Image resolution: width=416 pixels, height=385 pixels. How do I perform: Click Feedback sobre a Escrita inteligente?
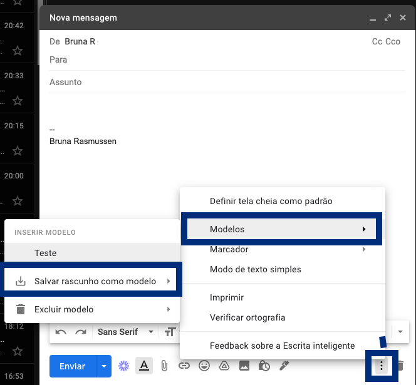[283, 346]
